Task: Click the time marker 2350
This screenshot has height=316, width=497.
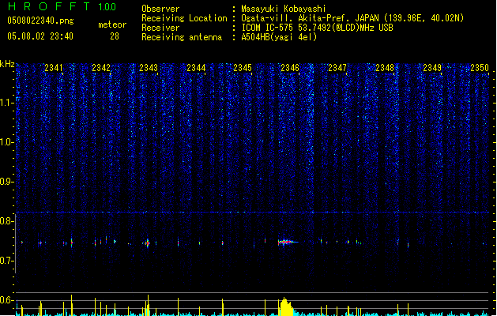Action: [x=480, y=67]
